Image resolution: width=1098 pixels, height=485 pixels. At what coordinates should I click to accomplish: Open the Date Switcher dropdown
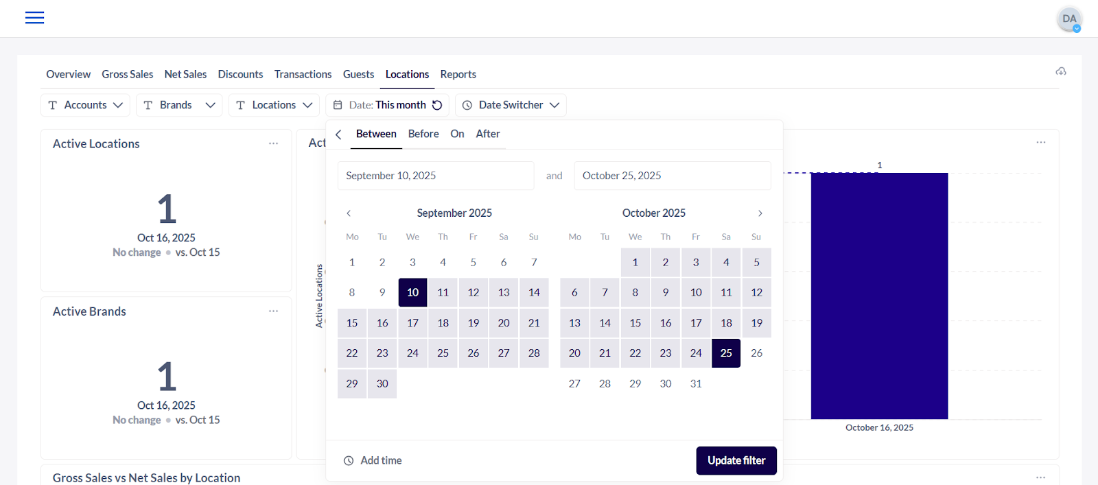tap(511, 105)
